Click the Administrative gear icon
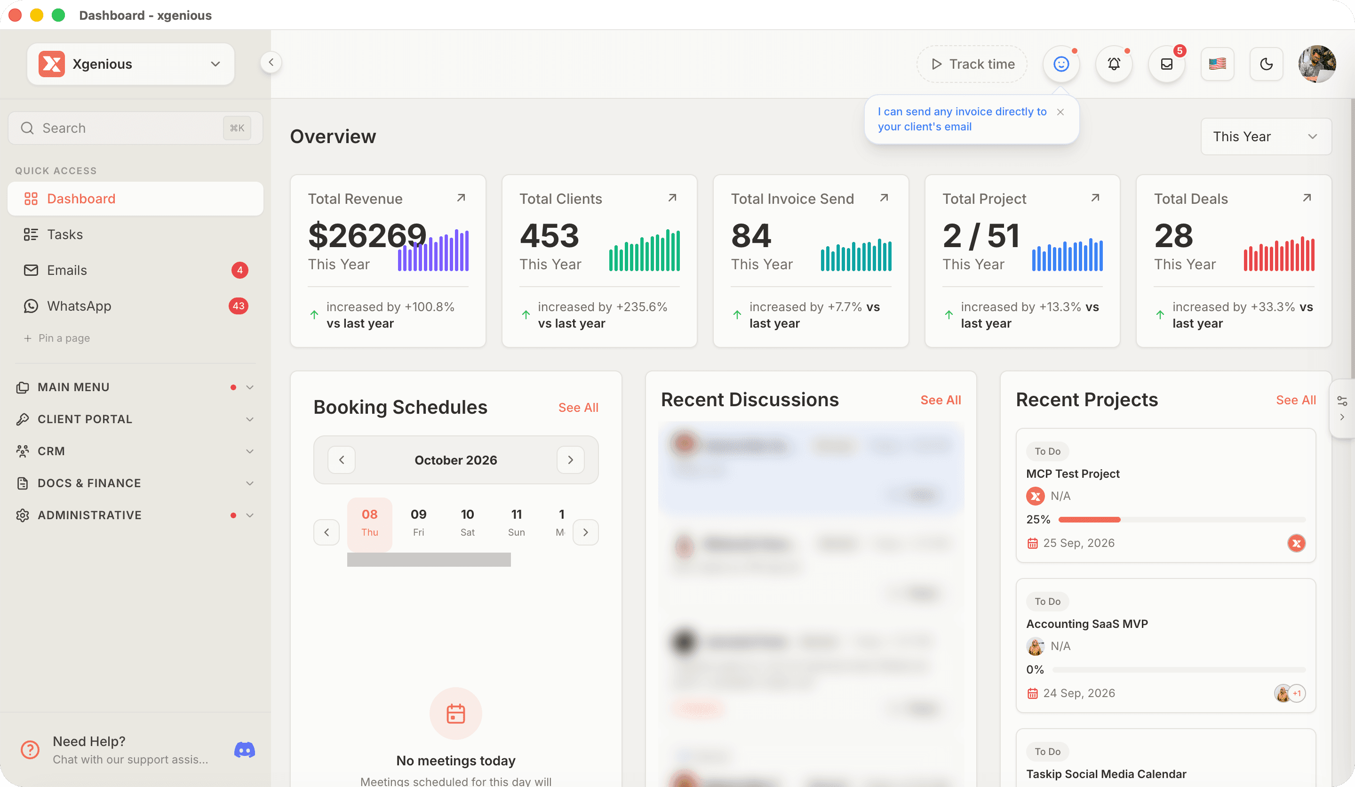This screenshot has height=787, width=1355. pyautogui.click(x=23, y=515)
